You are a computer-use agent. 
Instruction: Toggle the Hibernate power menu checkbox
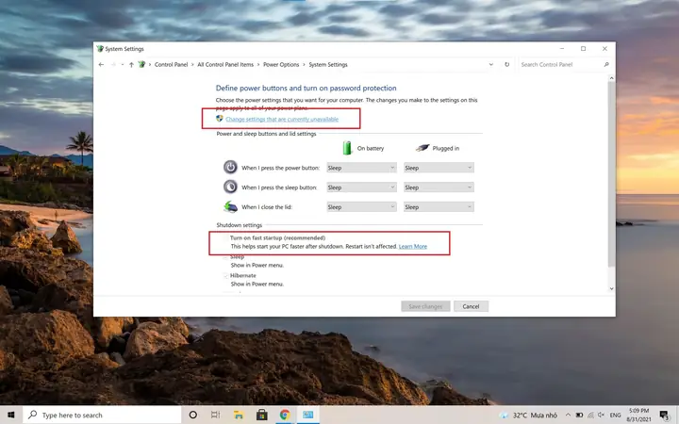(225, 275)
